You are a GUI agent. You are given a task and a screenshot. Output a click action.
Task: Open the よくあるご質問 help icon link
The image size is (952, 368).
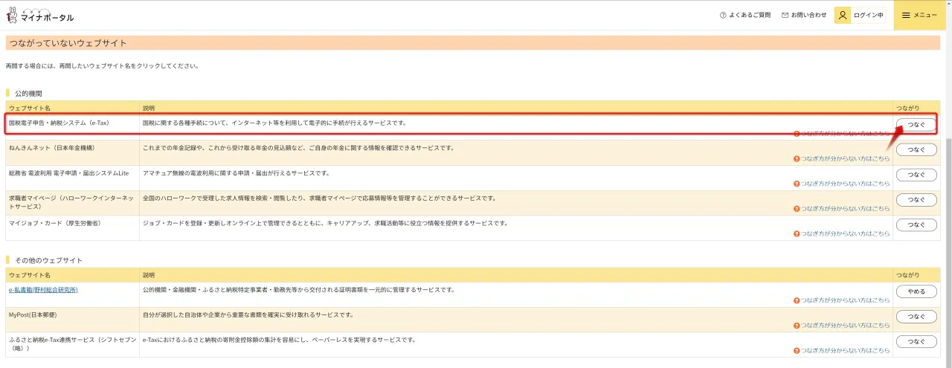click(x=723, y=15)
